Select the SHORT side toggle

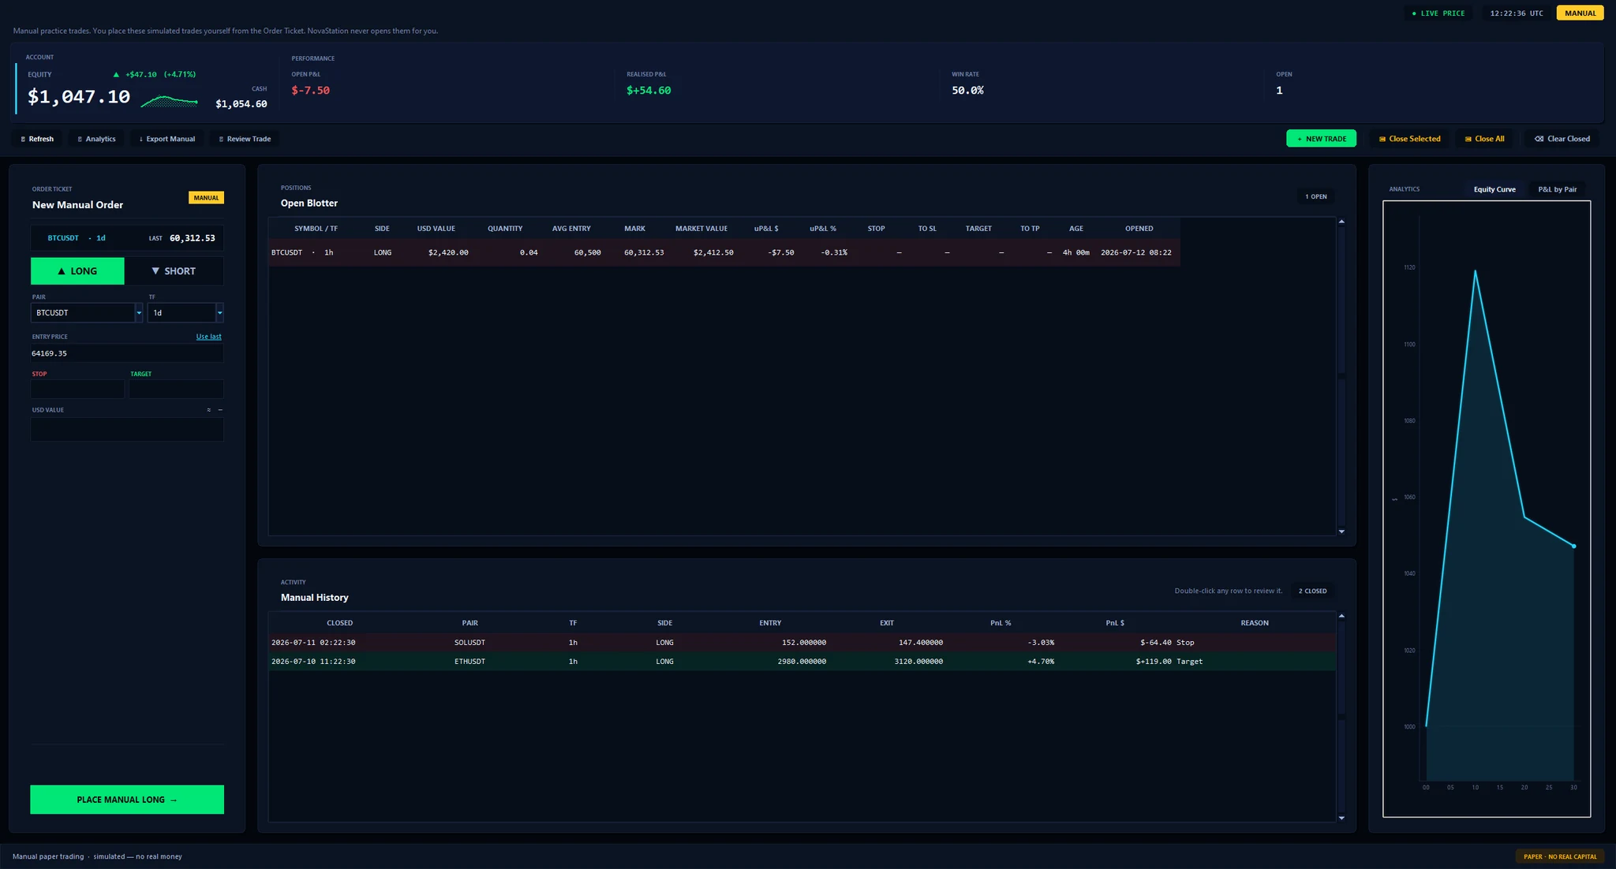click(x=174, y=271)
